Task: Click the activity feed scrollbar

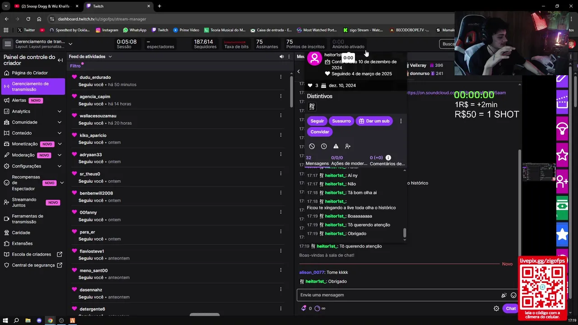Action: pyautogui.click(x=292, y=91)
